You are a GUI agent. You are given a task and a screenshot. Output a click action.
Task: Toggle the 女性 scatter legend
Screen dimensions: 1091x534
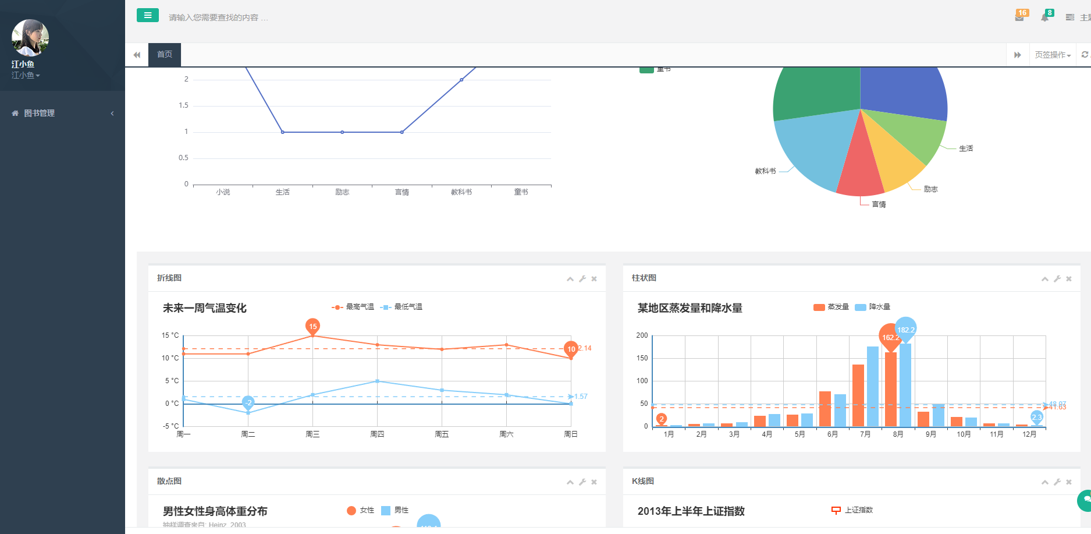[x=360, y=510]
